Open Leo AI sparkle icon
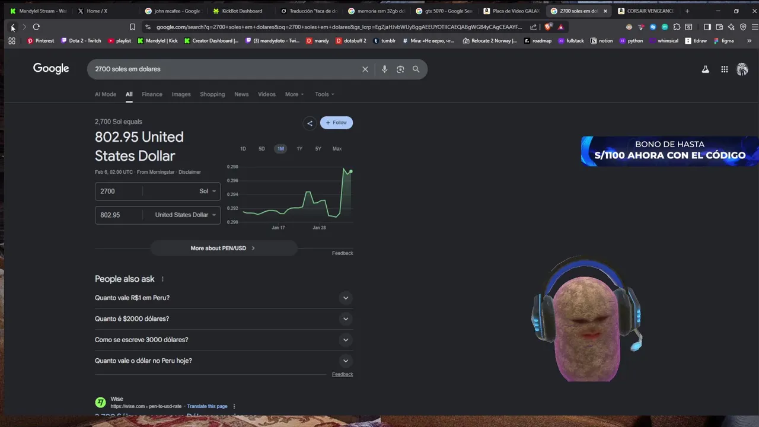This screenshot has width=759, height=427. point(731,27)
